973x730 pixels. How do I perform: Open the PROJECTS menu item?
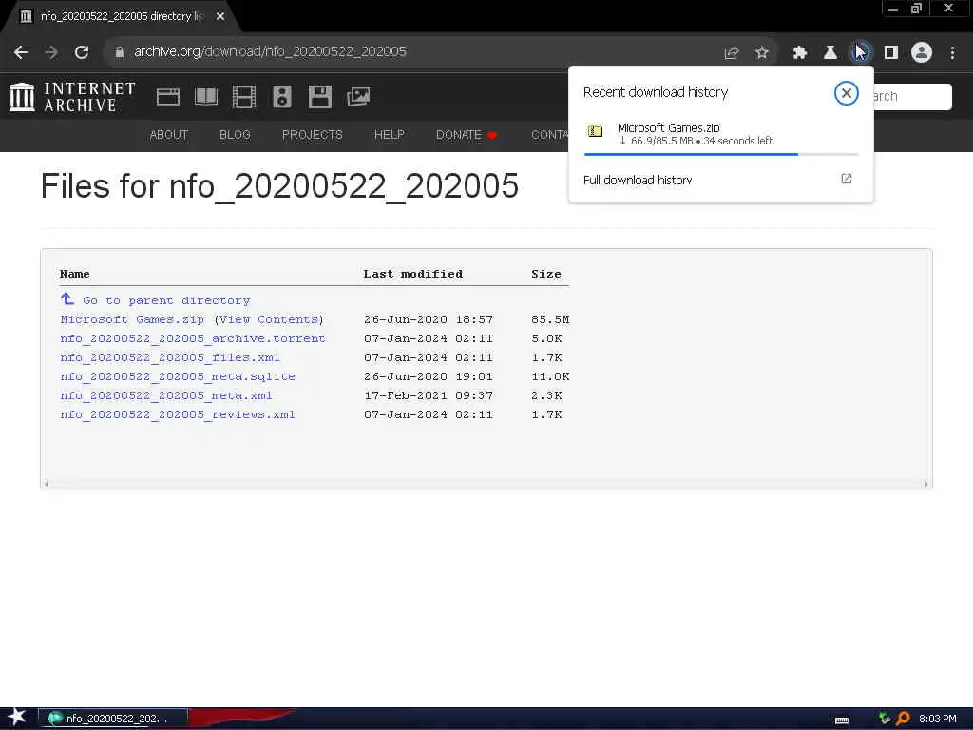[312, 135]
